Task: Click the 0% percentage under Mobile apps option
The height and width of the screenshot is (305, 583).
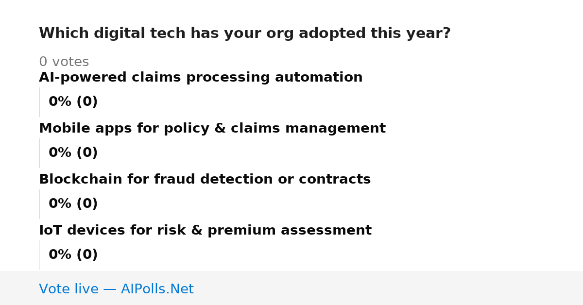Action: click(x=60, y=153)
